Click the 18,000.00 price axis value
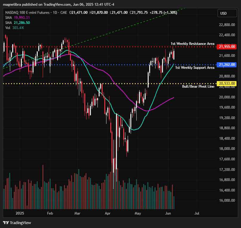The height and width of the screenshot is (228, 241). 227,149
